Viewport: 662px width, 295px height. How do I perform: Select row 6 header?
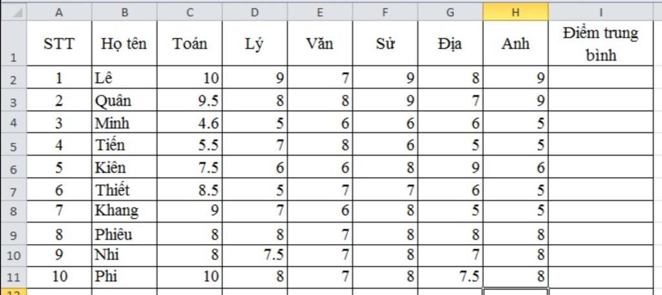click(13, 168)
